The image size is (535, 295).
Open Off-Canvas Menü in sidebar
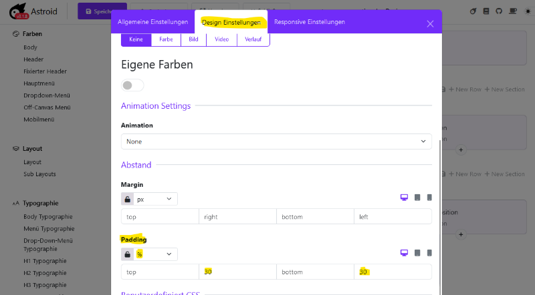pyautogui.click(x=47, y=107)
